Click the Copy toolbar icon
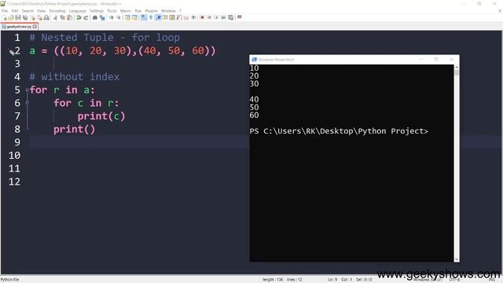This screenshot has height=283, width=503. (63, 17)
